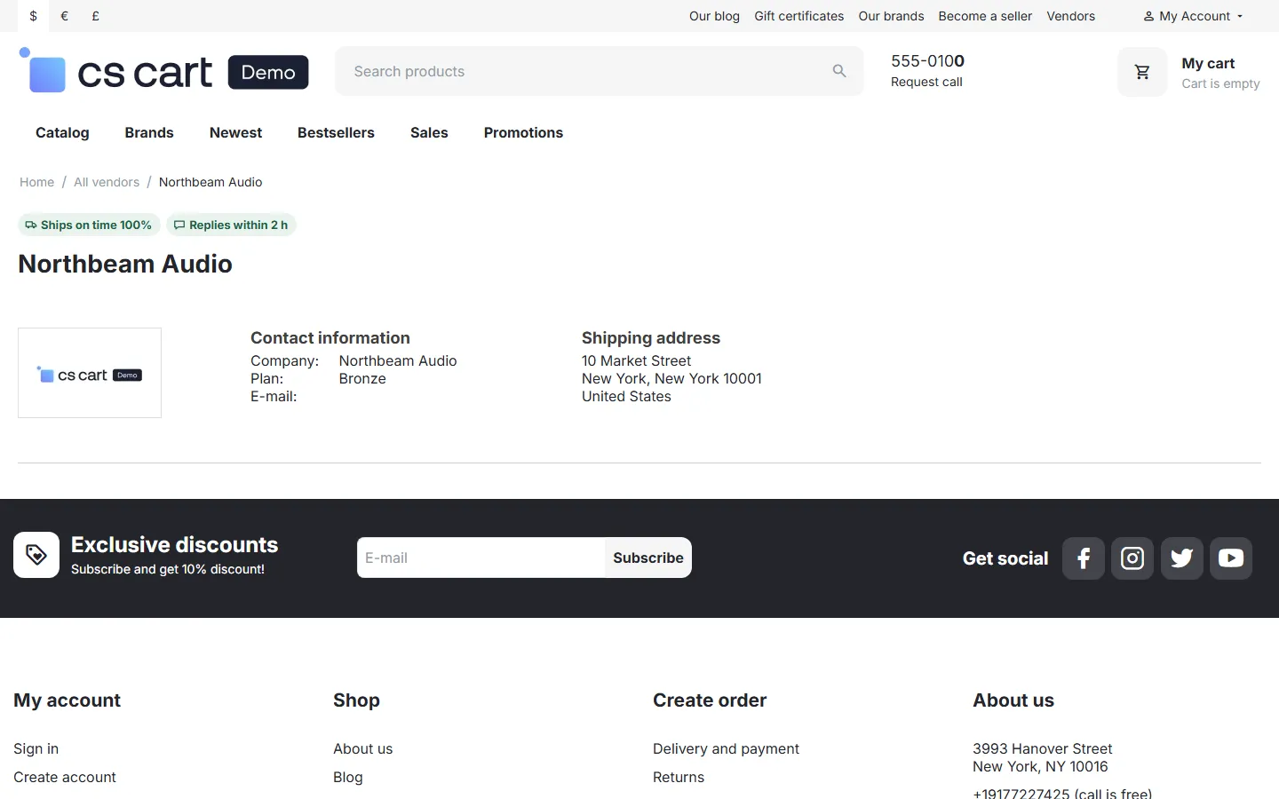Click the newsletter E-mail input field

coord(481,558)
